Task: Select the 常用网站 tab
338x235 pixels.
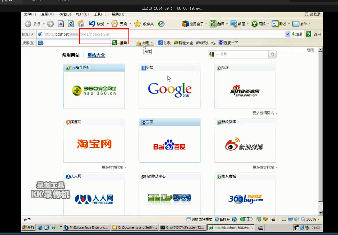Action: [x=71, y=55]
